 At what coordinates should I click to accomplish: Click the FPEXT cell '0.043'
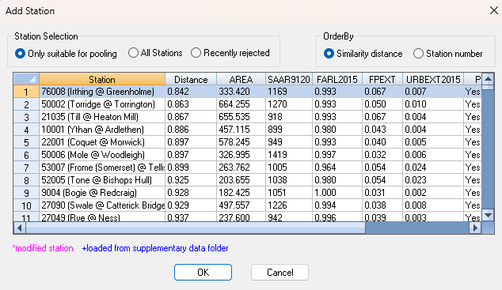pos(382,130)
